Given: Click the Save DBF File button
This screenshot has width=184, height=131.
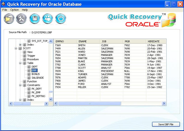Looking at the screenshot, I should [x=166, y=125].
